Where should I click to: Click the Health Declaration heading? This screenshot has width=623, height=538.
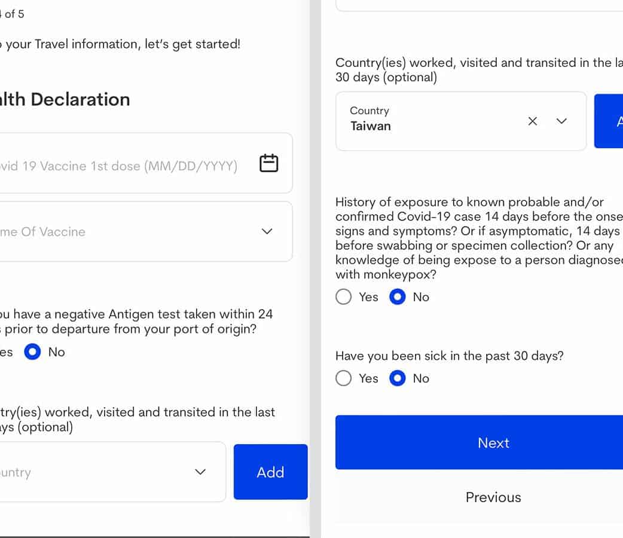pyautogui.click(x=65, y=99)
